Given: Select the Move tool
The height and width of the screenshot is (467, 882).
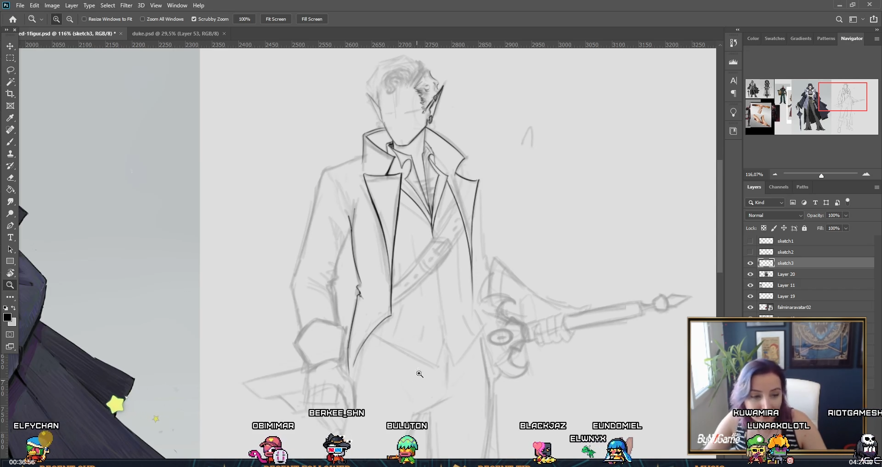Looking at the screenshot, I should (10, 46).
